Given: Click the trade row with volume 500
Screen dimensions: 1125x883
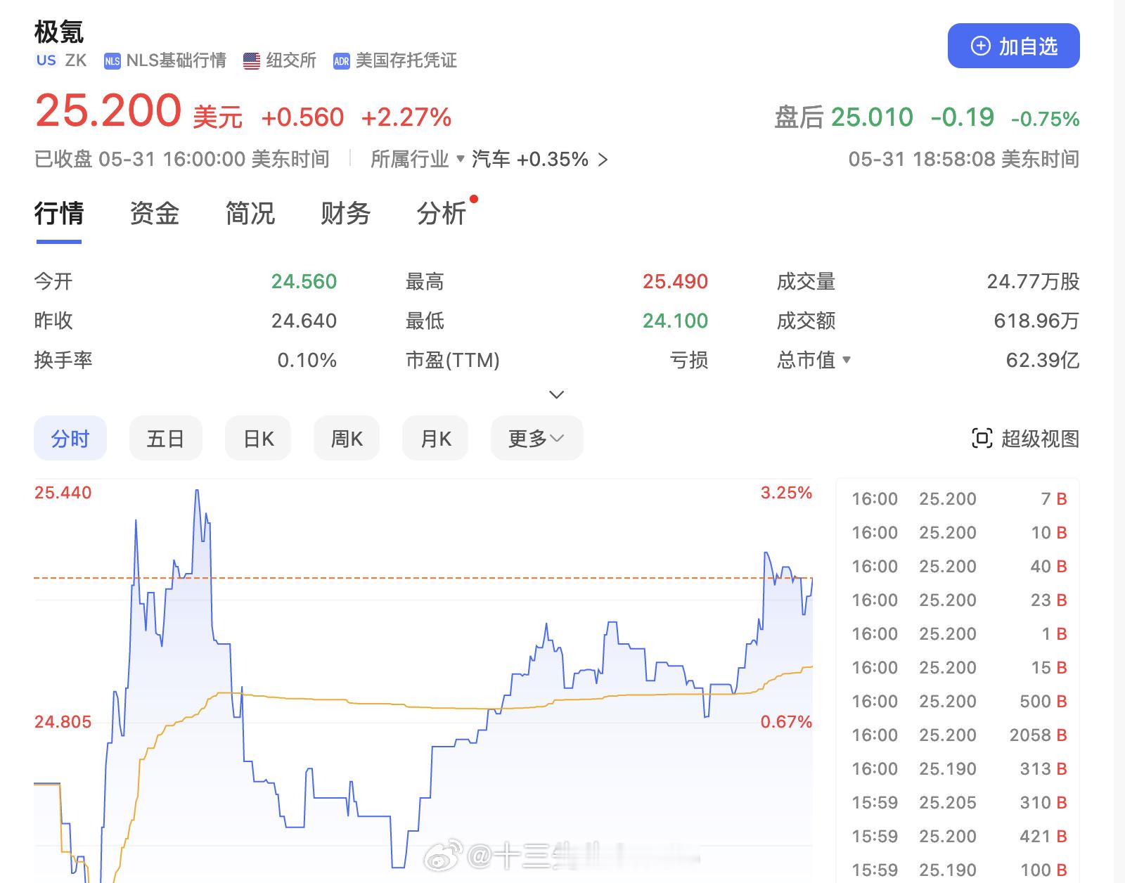Looking at the screenshot, I should tap(959, 702).
